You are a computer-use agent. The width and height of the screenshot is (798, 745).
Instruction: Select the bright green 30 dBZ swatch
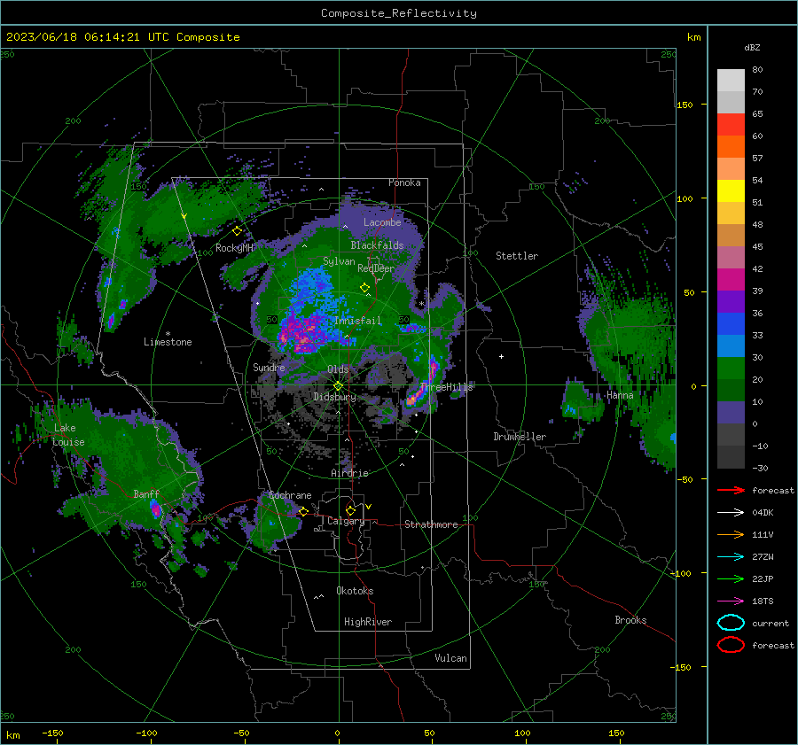[x=731, y=369]
